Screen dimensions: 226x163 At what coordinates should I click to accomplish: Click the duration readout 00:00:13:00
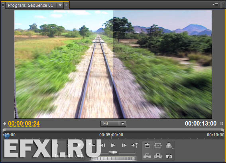point(200,124)
